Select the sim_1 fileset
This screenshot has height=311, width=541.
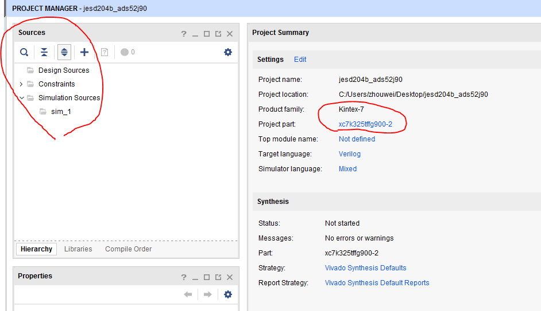61,112
